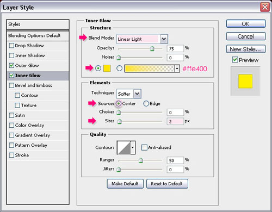Image resolution: width=272 pixels, height=212 pixels.
Task: Click the yellow gradient bar
Action: [150, 68]
